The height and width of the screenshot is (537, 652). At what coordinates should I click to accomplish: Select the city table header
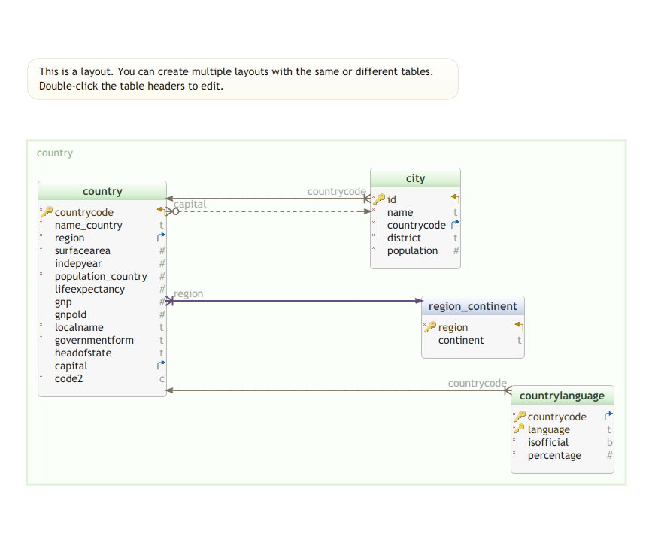(415, 178)
